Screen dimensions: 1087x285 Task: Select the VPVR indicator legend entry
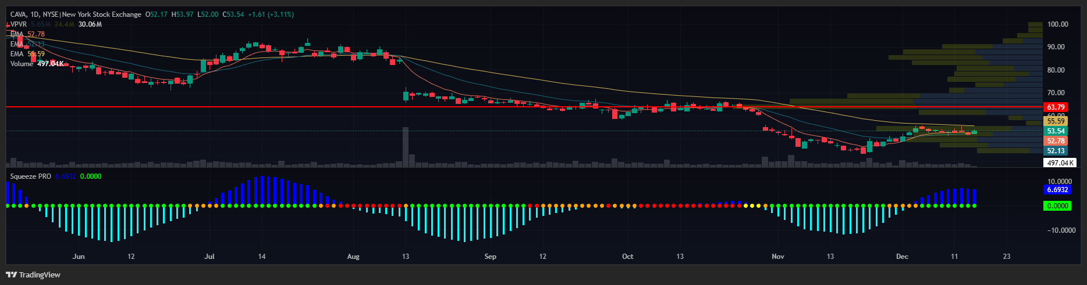19,24
